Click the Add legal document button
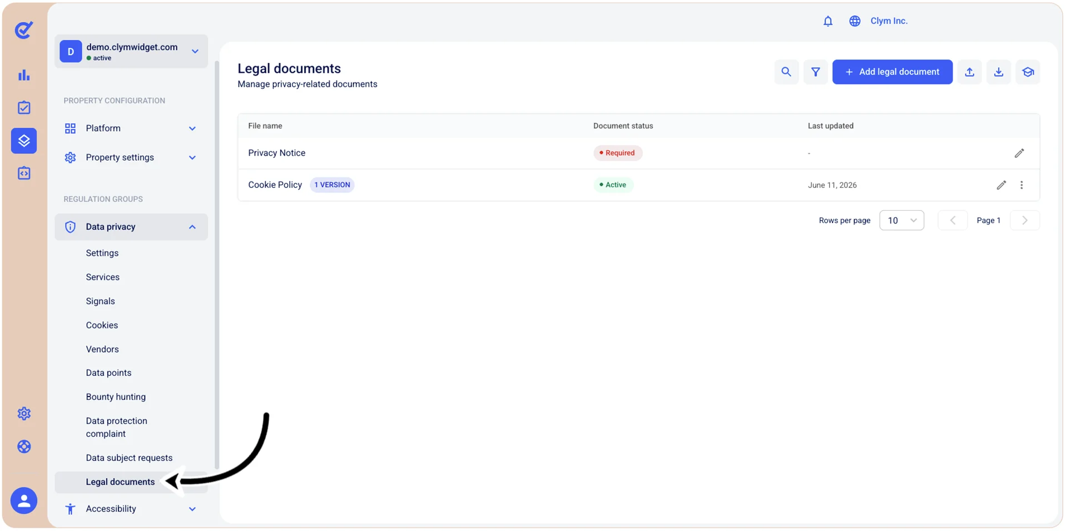1066x531 pixels. 892,72
